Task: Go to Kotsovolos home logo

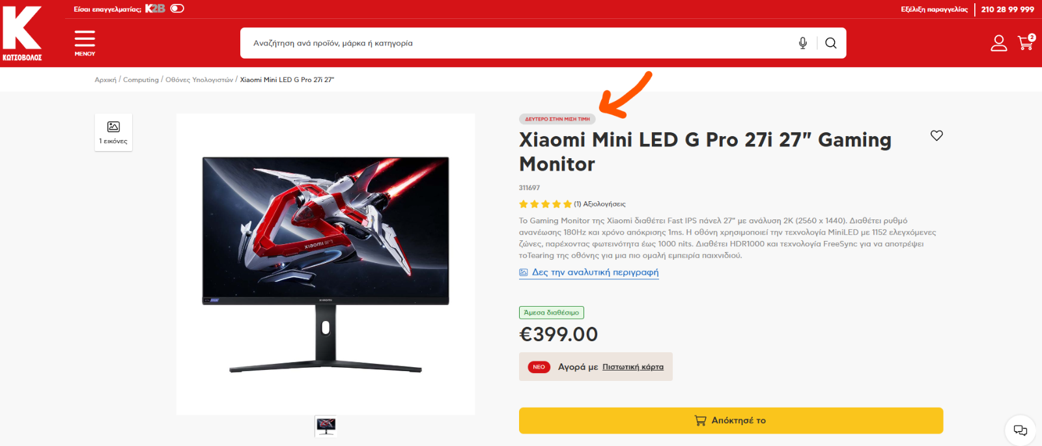Action: click(x=22, y=33)
